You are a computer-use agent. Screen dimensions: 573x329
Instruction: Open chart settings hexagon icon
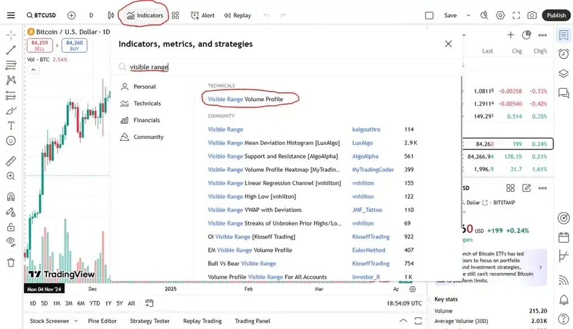(500, 15)
